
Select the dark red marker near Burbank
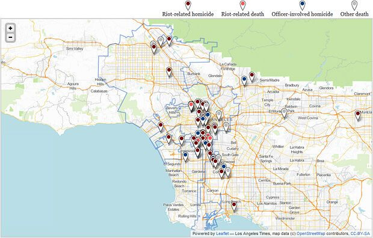[x=169, y=72]
